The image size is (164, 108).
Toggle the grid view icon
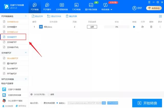point(160,16)
